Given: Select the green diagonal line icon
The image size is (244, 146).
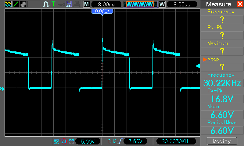Looking at the screenshot, I should (16, 4).
